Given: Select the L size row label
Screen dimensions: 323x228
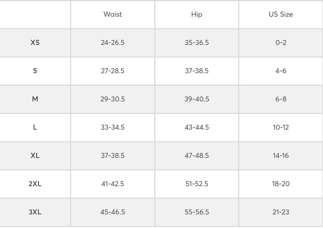Looking at the screenshot, I should (x=35, y=127).
